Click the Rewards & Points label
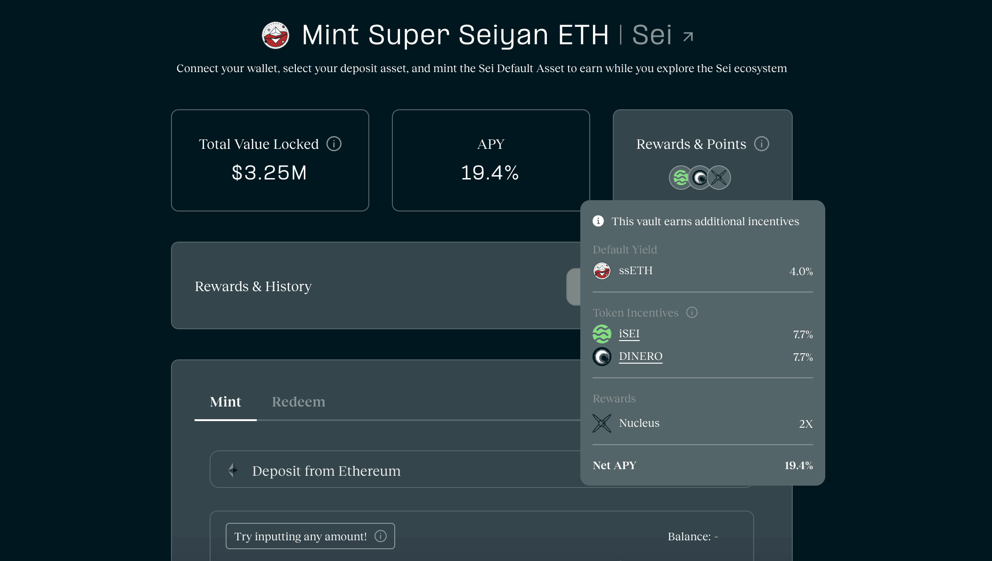The image size is (992, 561). click(x=691, y=144)
